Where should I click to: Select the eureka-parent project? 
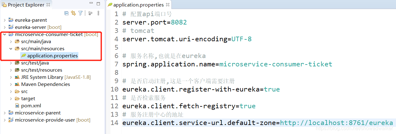tap(31, 20)
